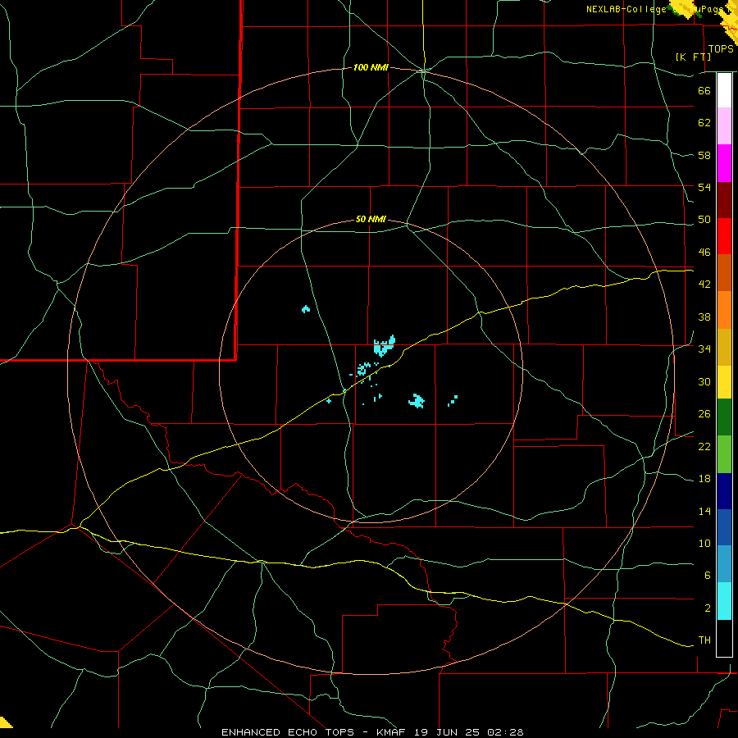Click the black TH threshold legend band
Screen dimensions: 738x738
click(x=724, y=638)
